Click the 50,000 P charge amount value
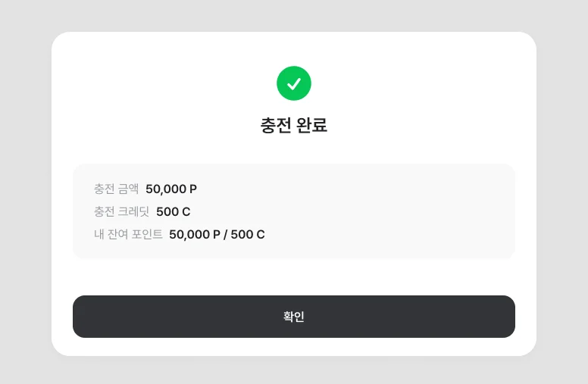The width and height of the screenshot is (588, 384). tap(171, 189)
